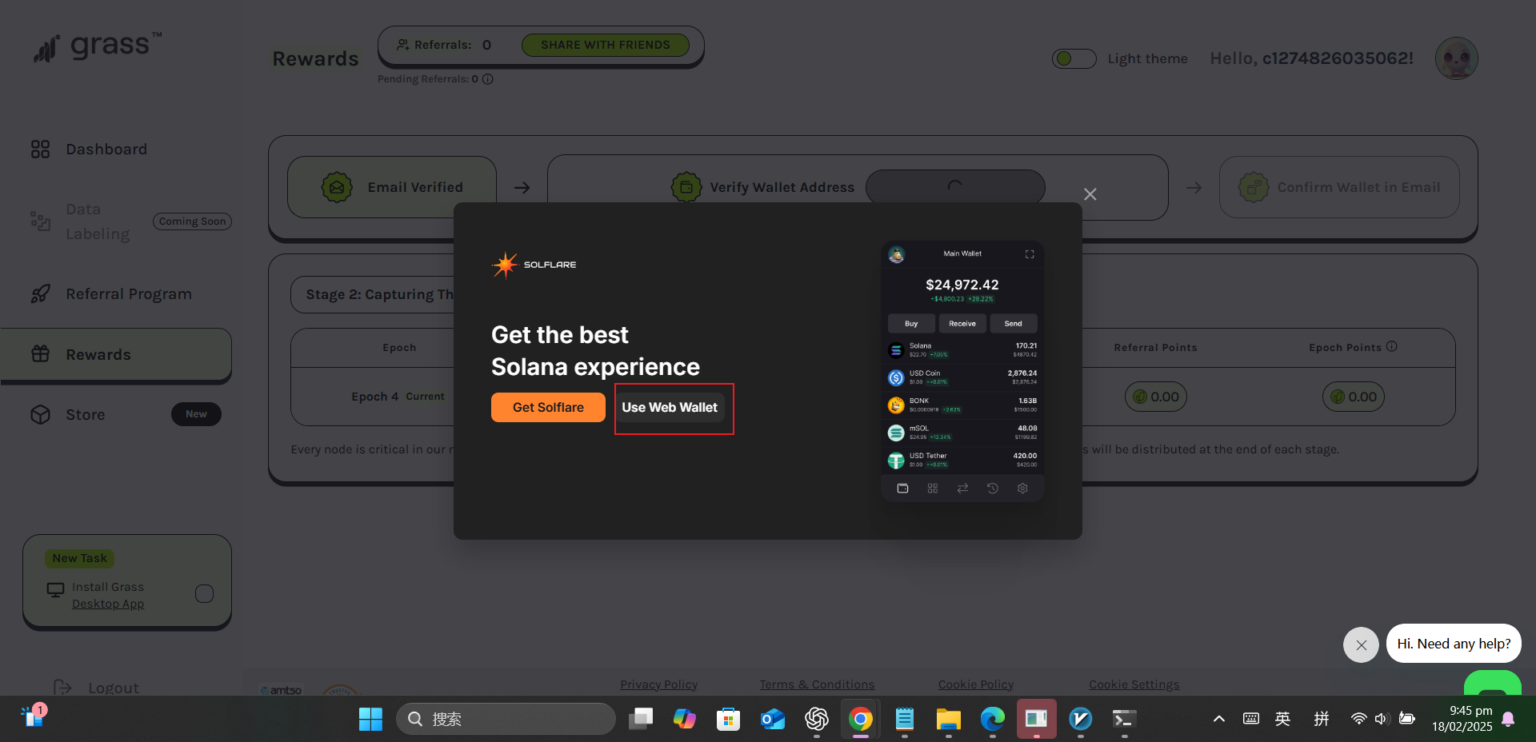The height and width of the screenshot is (742, 1536).
Task: Open Privacy Policy link
Action: [658, 684]
